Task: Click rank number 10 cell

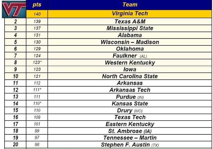Action: [x=15, y=76]
